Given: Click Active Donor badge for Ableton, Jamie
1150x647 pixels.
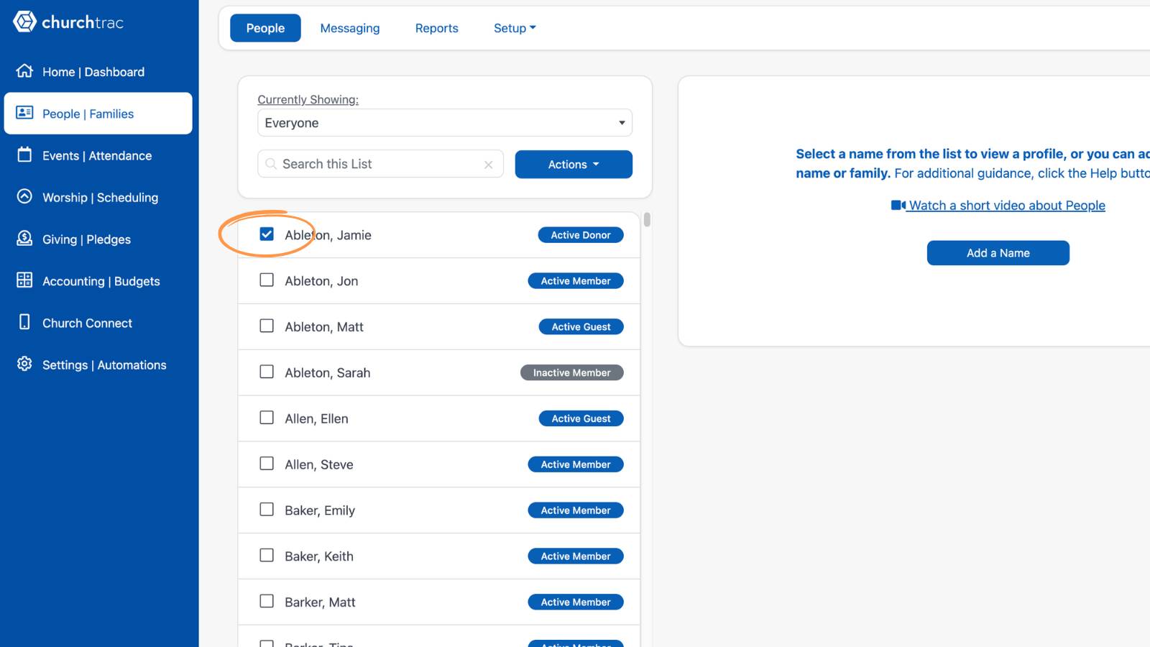Looking at the screenshot, I should 581,235.
